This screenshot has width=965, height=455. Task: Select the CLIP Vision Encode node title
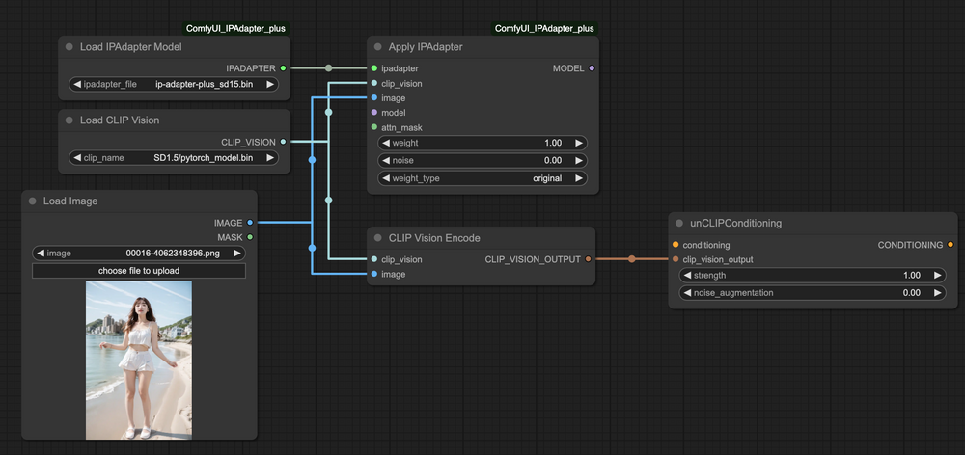tap(434, 238)
